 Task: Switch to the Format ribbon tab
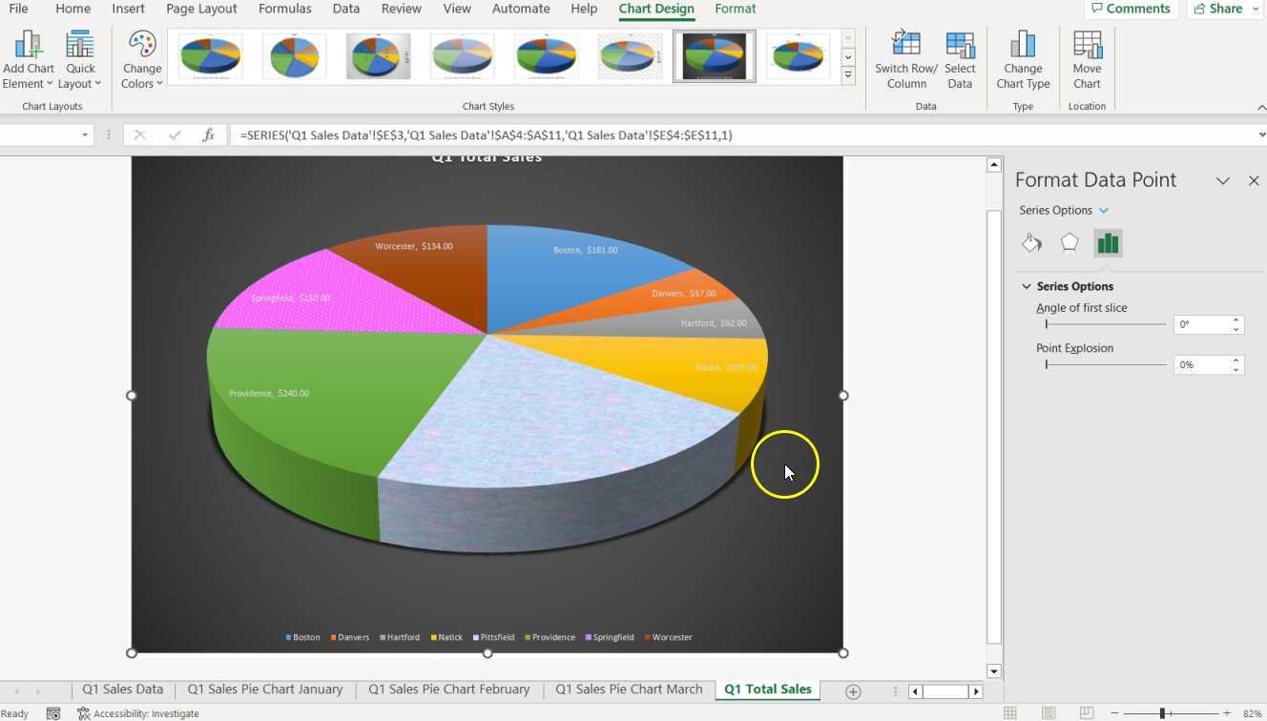[x=735, y=9]
